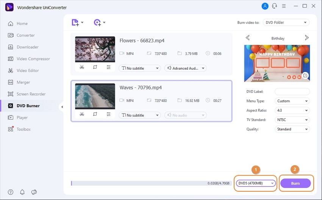Open the help question mark icon
This screenshot has height=200, width=322.
pos(11,192)
